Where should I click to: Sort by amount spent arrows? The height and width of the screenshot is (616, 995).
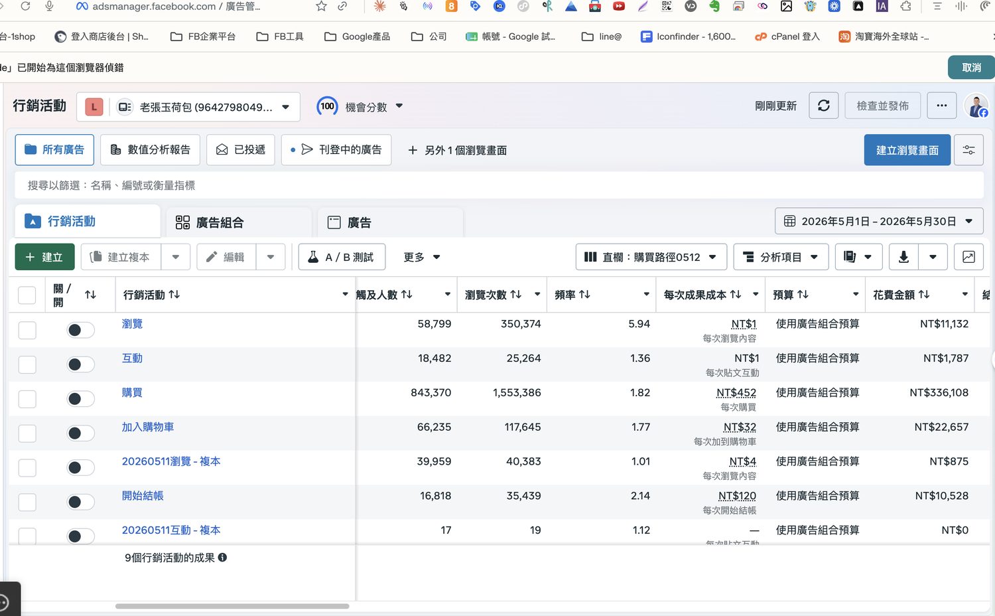point(924,294)
